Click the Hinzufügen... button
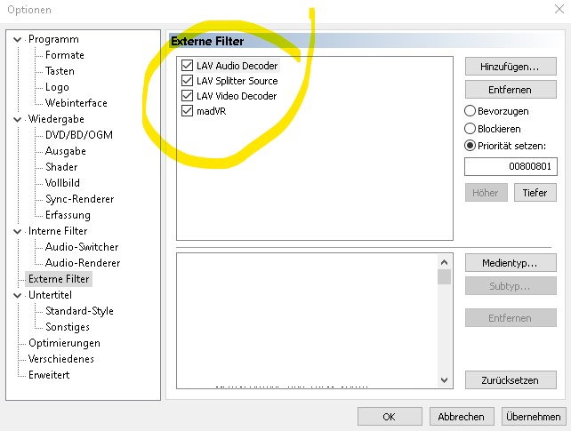The image size is (571, 431). (x=511, y=67)
